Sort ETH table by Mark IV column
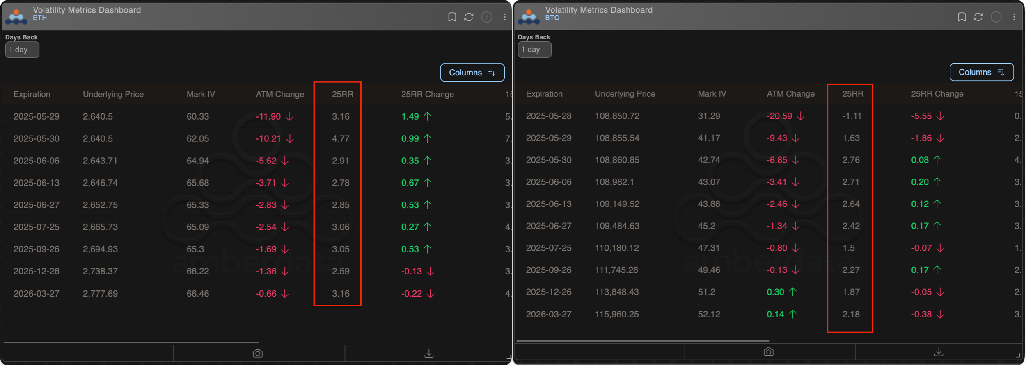Viewport: 1026px width, 365px height. [x=201, y=94]
